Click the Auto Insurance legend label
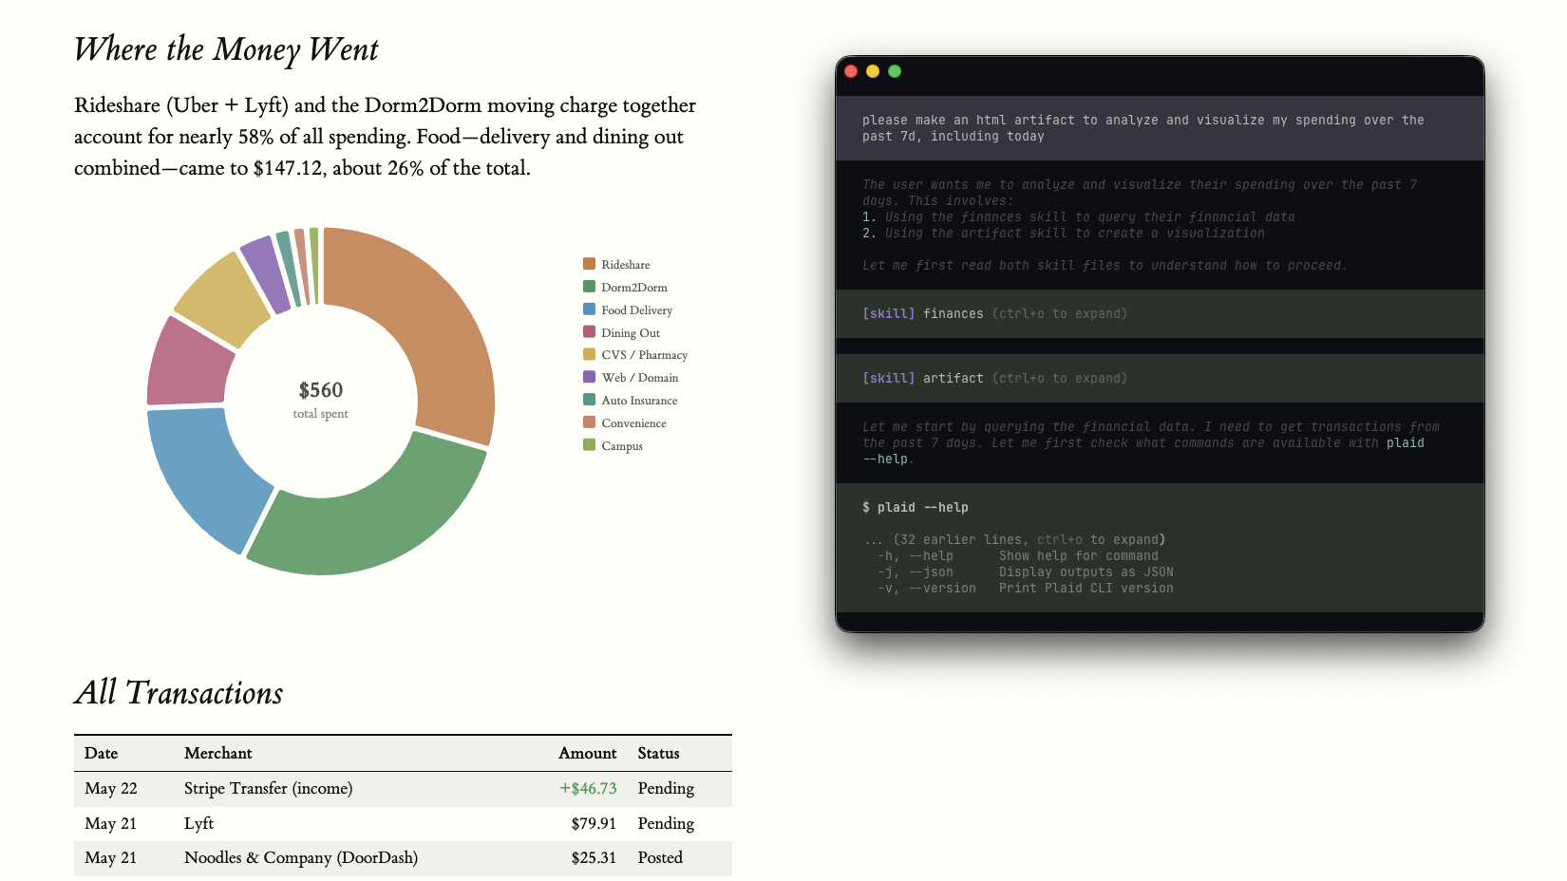The width and height of the screenshot is (1567, 881). click(x=639, y=401)
